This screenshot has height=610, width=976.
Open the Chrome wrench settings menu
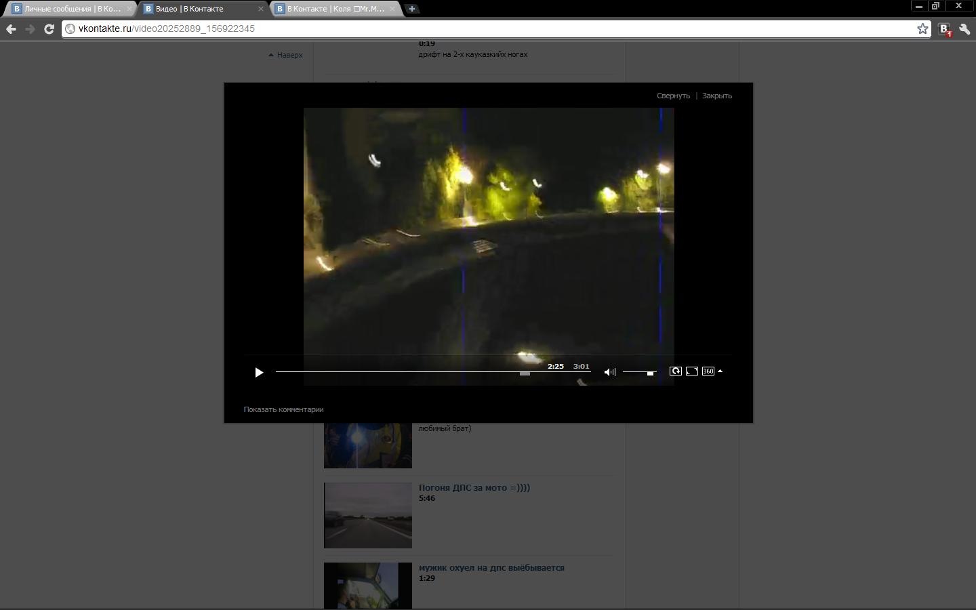click(964, 29)
